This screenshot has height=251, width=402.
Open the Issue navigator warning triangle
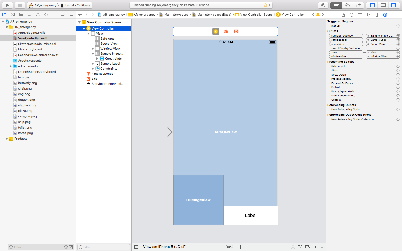[x=37, y=15]
